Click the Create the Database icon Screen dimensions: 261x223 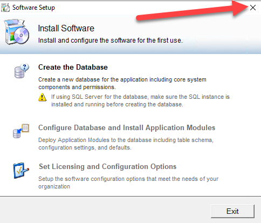click(22, 71)
